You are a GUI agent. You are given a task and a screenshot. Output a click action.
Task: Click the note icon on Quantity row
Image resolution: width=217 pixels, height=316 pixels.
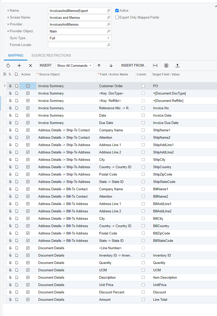tap(16, 263)
